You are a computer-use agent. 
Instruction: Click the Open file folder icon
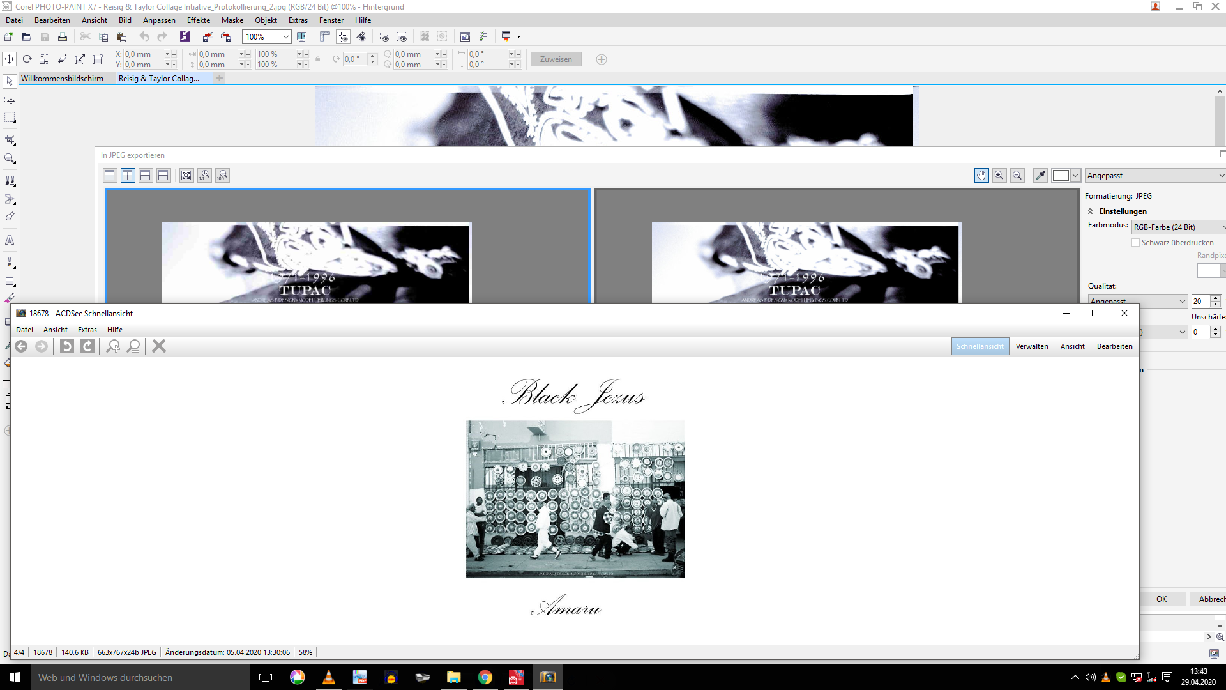27,36
